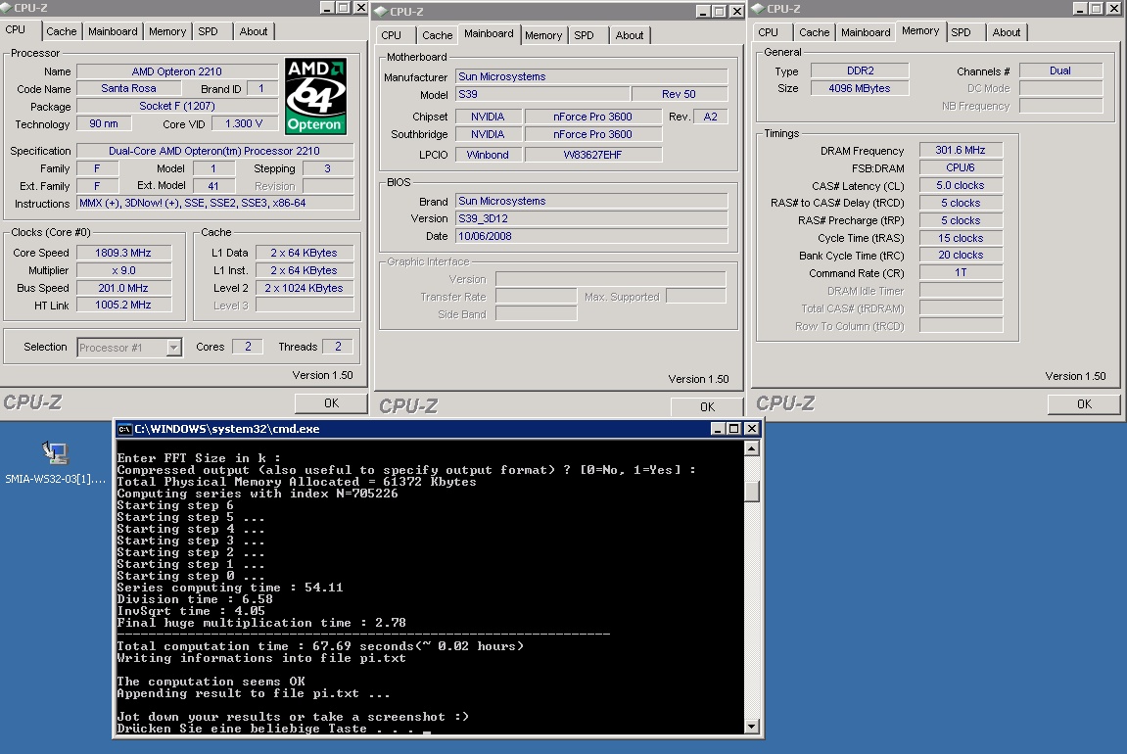Click the BIOS Version field S39_3D12

click(591, 218)
